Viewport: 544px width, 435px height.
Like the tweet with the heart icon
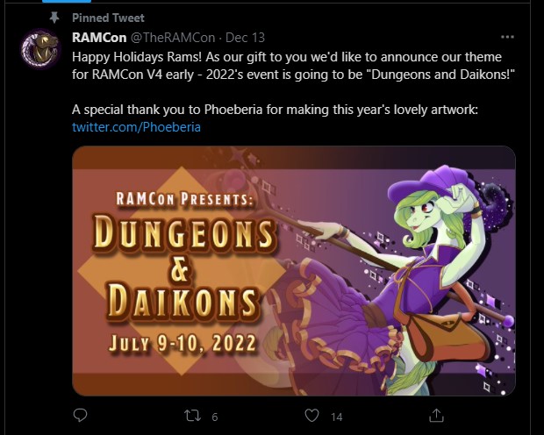[x=311, y=416]
